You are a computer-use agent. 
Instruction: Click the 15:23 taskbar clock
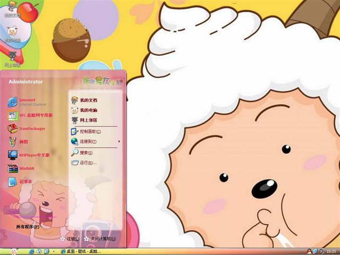[331, 251]
